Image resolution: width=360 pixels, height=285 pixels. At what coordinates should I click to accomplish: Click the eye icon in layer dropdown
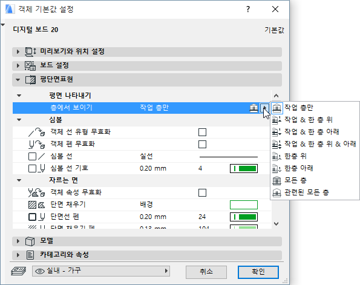click(x=40, y=272)
